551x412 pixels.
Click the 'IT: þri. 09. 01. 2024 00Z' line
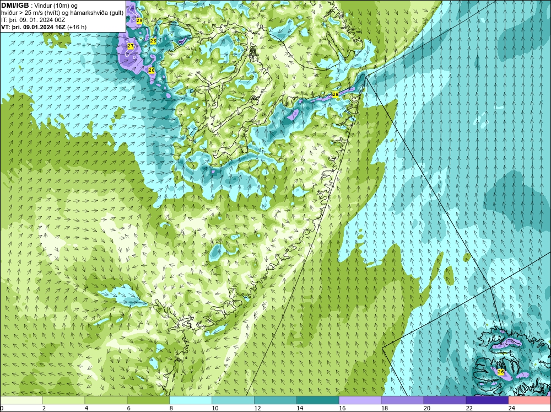[33, 20]
